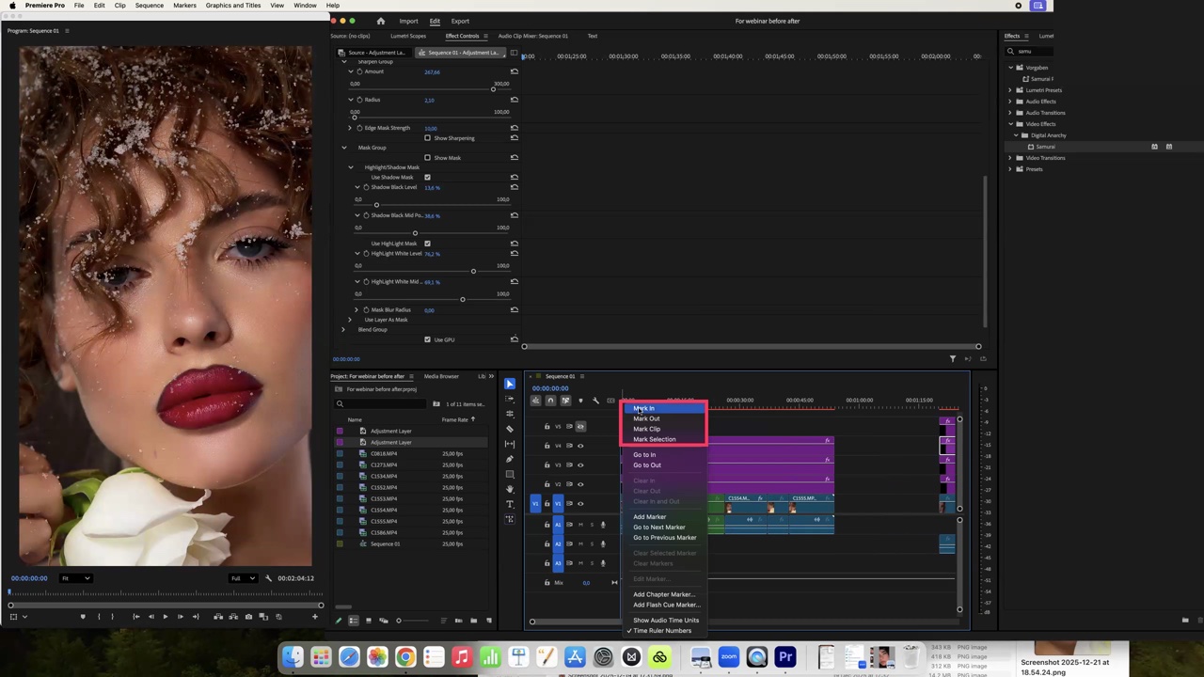Click the Button Editor plus icon in the Program monitor

click(315, 617)
